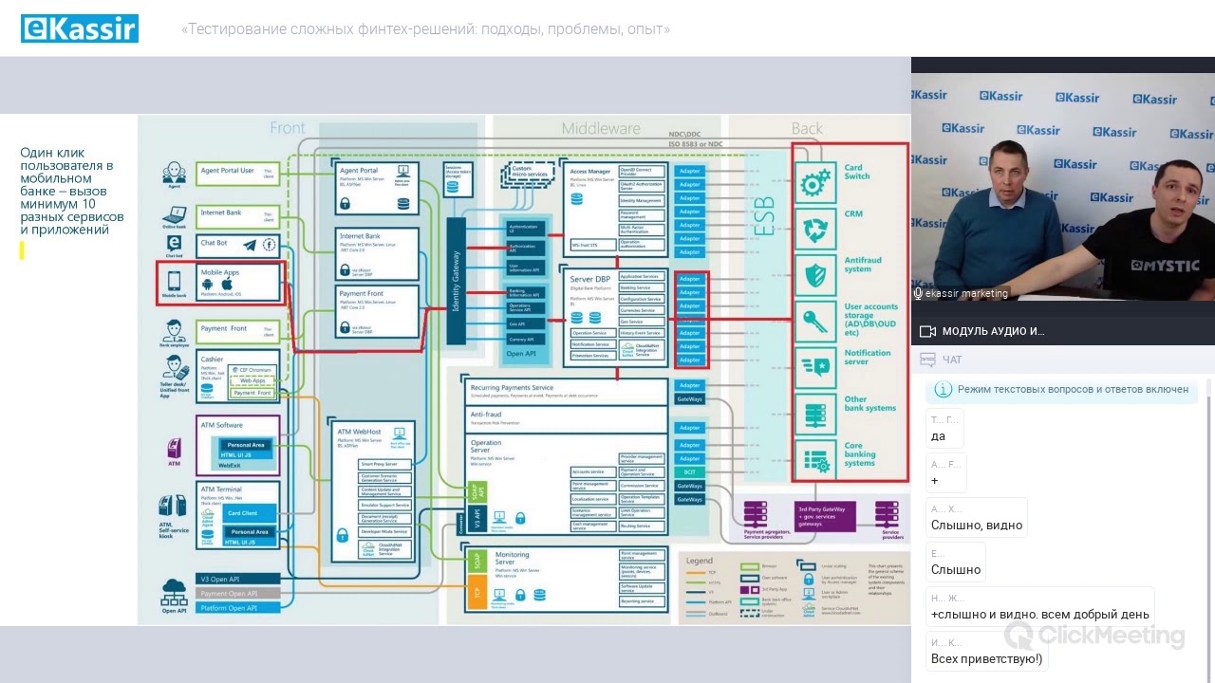Click the Identity Gateway block on the slide
This screenshot has height=683, width=1215.
pos(456,281)
